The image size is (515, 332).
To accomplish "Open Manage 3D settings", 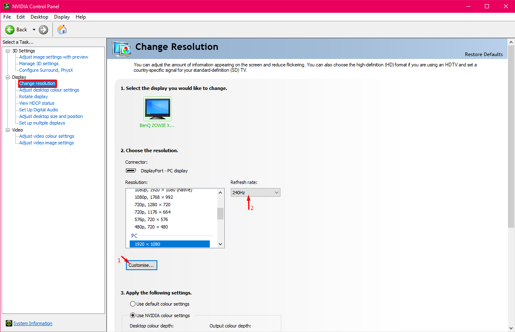I will point(39,64).
